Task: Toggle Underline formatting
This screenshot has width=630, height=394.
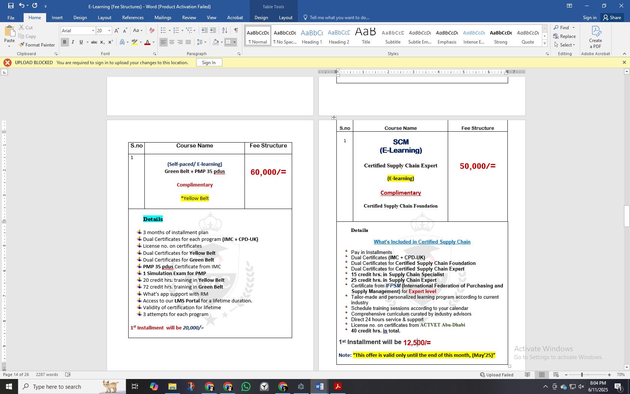Action: pos(81,42)
